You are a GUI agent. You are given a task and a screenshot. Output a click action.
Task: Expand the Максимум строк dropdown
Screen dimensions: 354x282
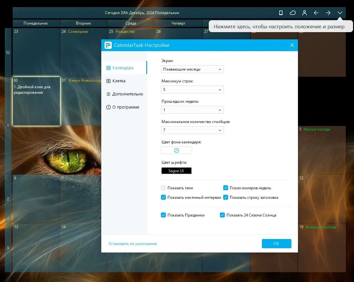click(192, 90)
